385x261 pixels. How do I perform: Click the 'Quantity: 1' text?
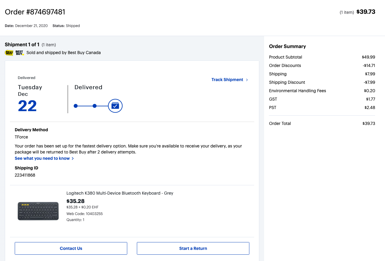75,220
